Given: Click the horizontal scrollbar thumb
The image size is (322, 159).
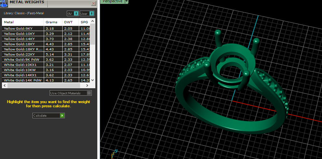Looking at the screenshot, I should (43, 85).
